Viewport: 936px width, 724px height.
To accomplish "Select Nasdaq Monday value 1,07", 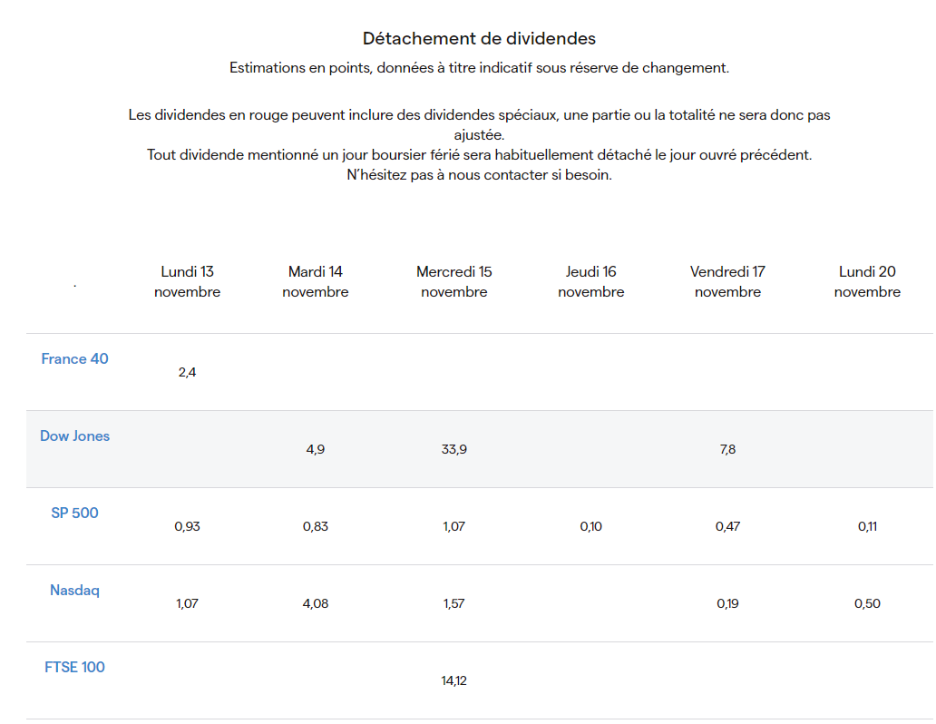I will pos(188,603).
